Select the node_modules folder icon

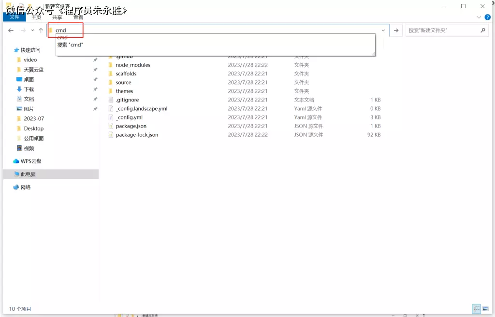click(x=110, y=65)
